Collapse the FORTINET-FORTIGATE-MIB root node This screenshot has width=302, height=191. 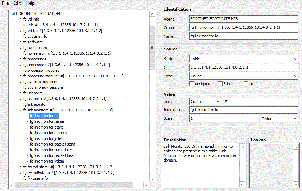point(14,13)
